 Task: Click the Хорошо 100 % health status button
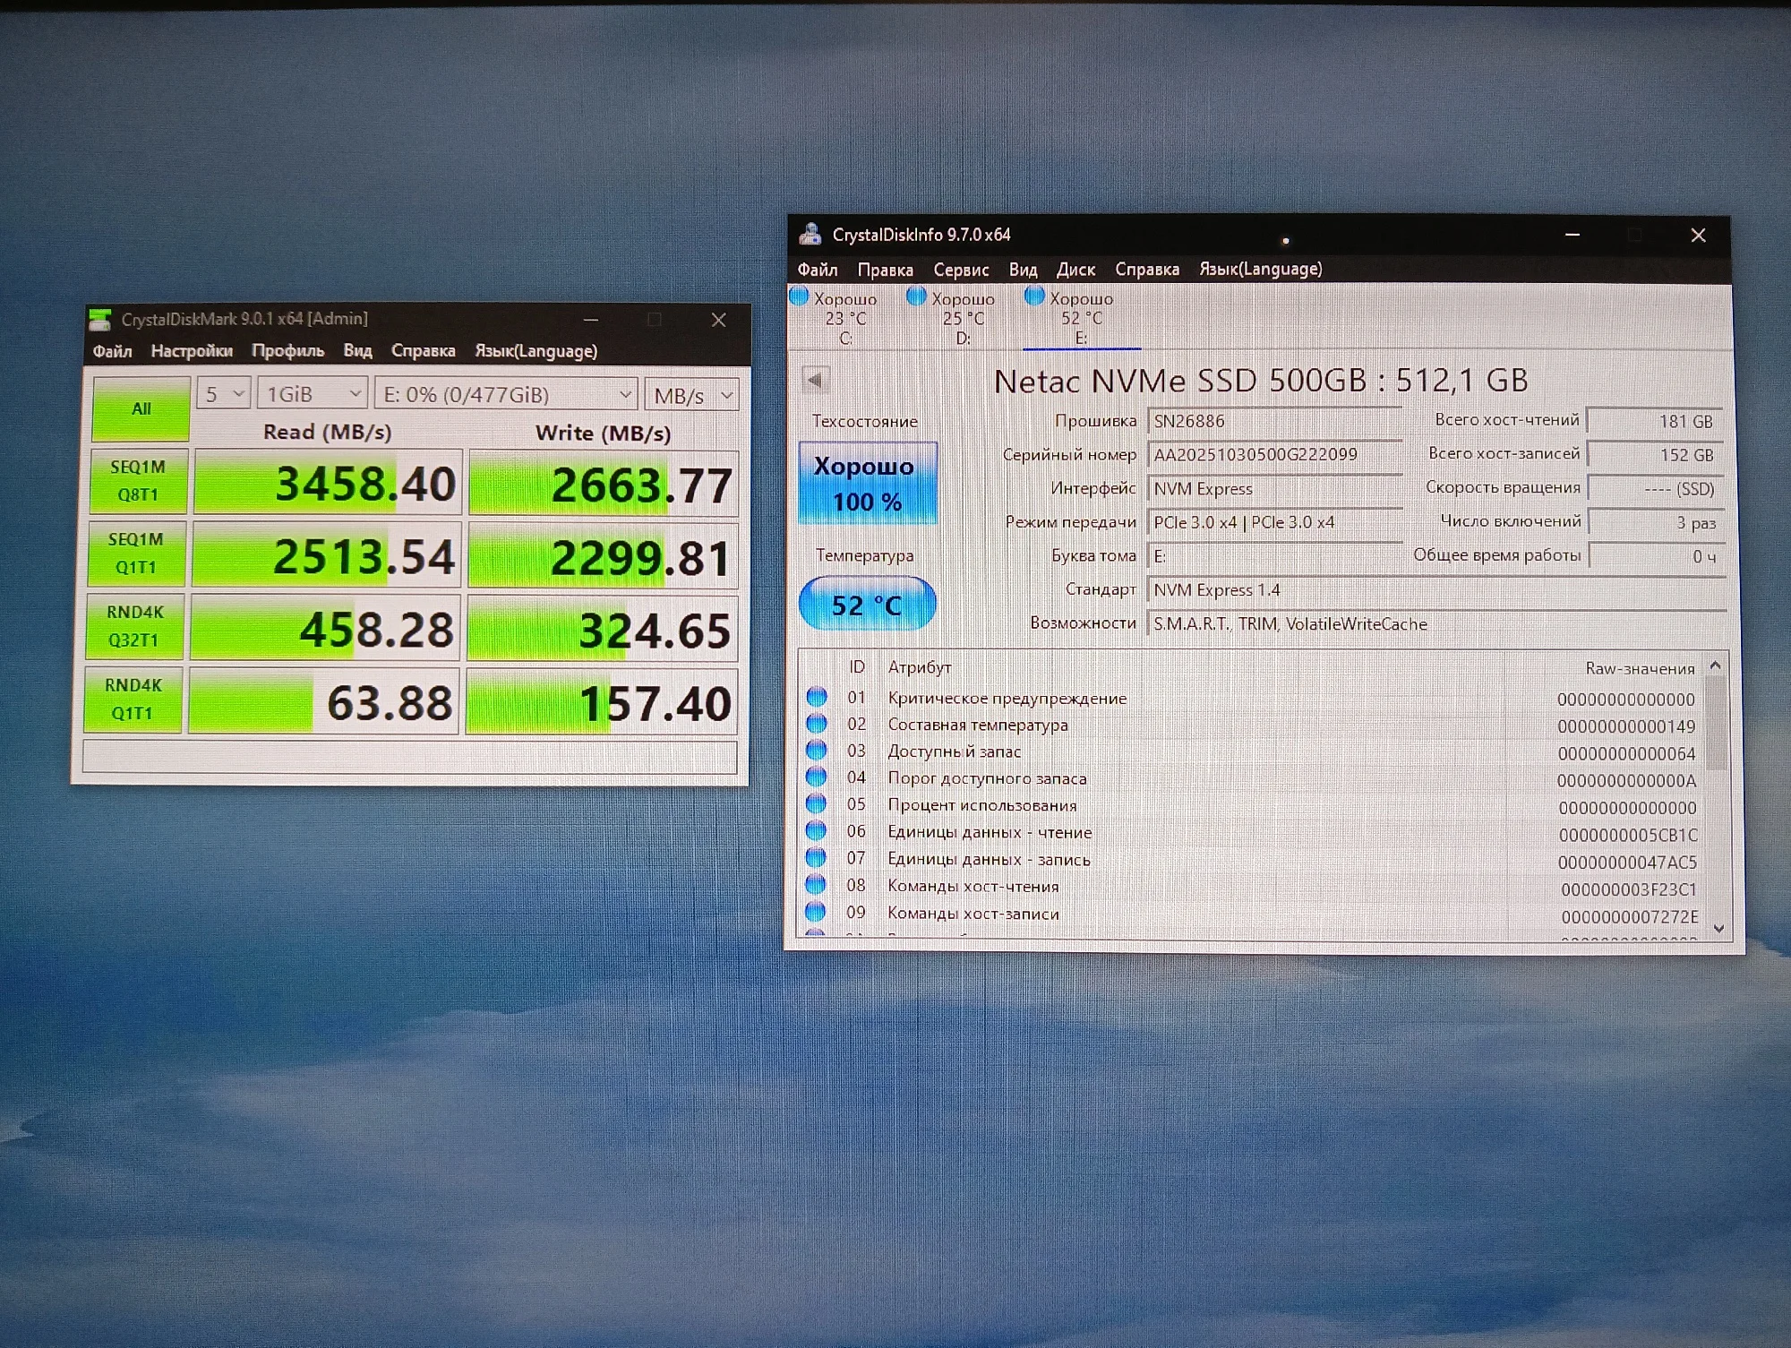(867, 483)
